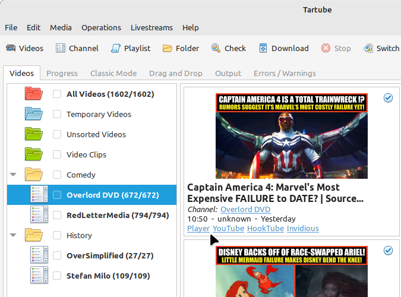This screenshot has width=401, height=297.
Task: Select the red All Videos folder icon
Action: coord(34,94)
